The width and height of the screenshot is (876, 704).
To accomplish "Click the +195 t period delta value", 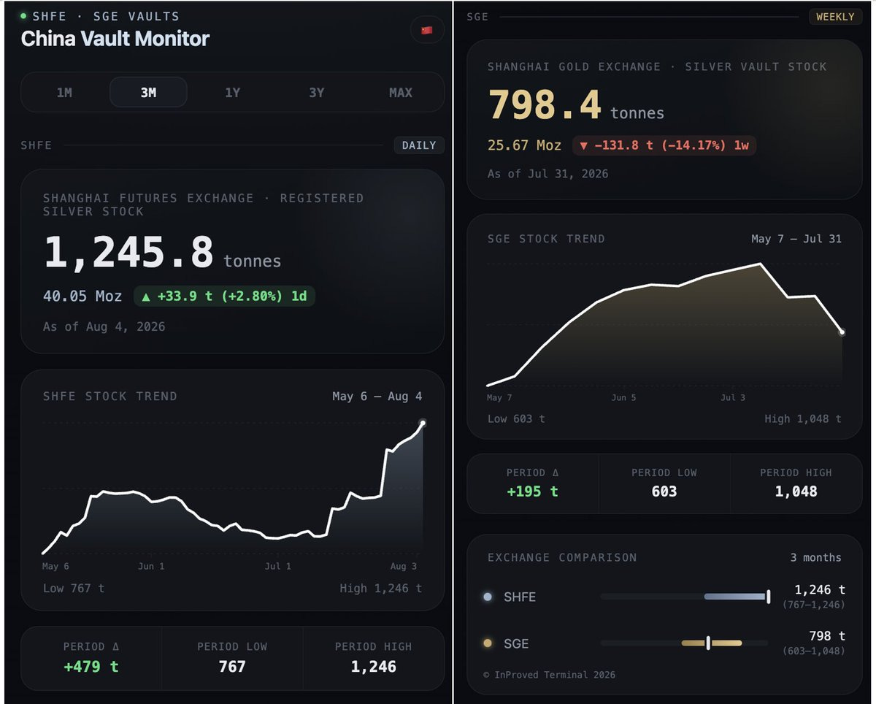I will pos(532,491).
